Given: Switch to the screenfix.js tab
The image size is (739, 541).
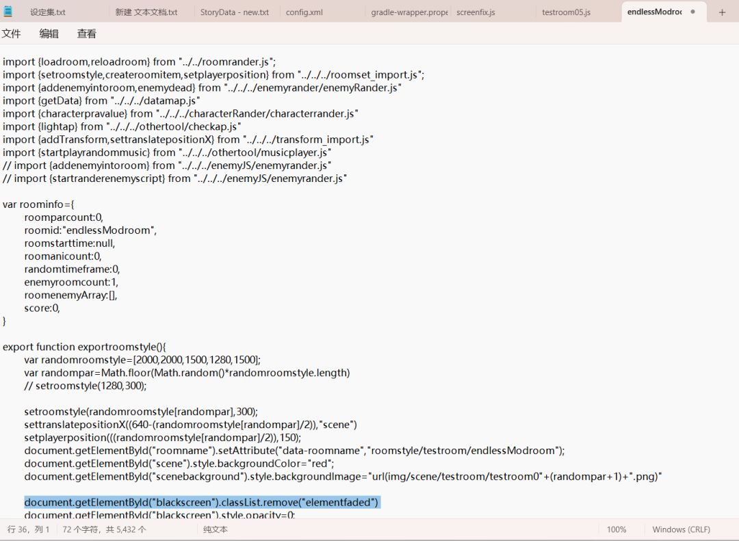Looking at the screenshot, I should (476, 12).
